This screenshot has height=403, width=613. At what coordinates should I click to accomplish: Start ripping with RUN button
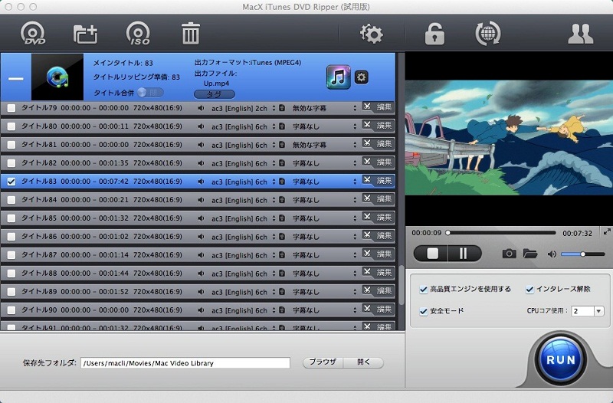coord(561,359)
